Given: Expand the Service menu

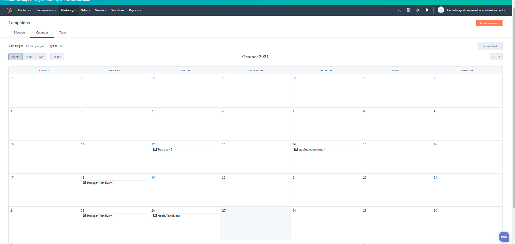Looking at the screenshot, I should tap(101, 10).
